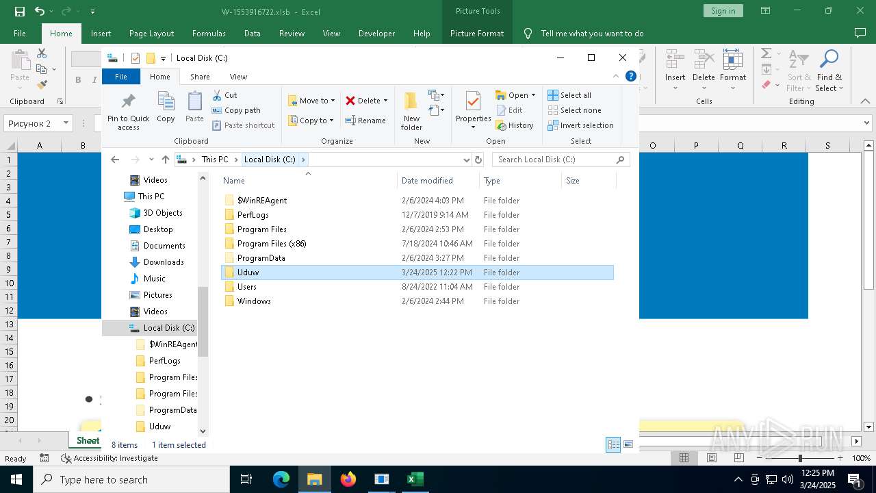Switch to details view in Explorer status bar
876x493 pixels.
click(613, 444)
